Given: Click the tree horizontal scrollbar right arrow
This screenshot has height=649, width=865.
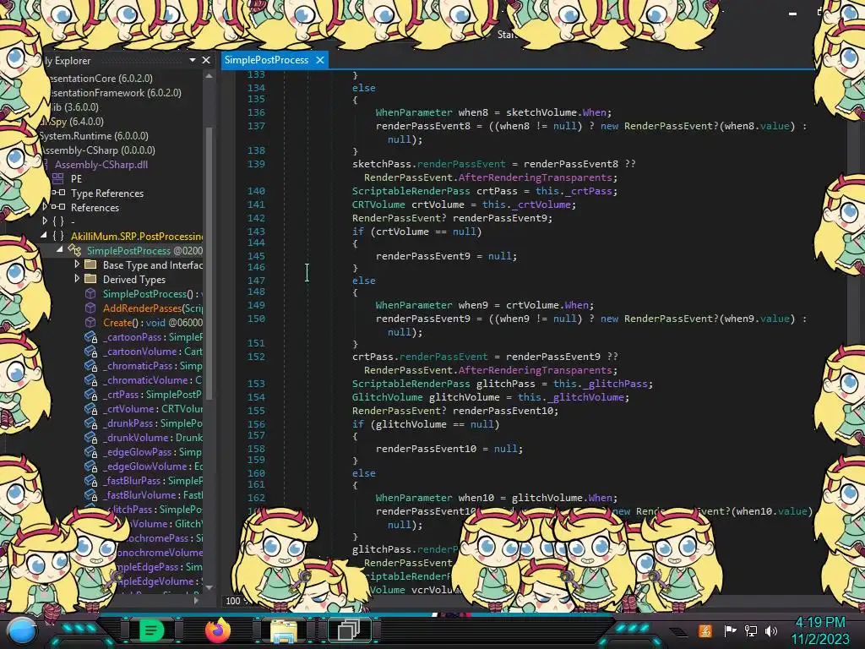Looking at the screenshot, I should coord(196,600).
